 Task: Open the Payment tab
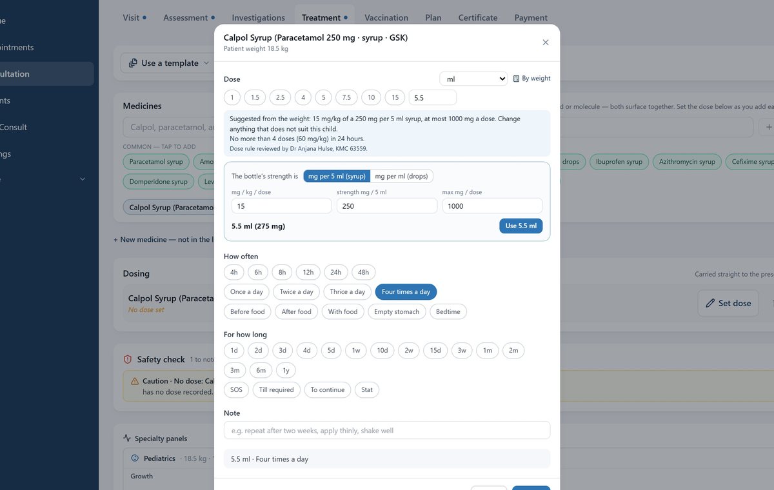coord(531,17)
